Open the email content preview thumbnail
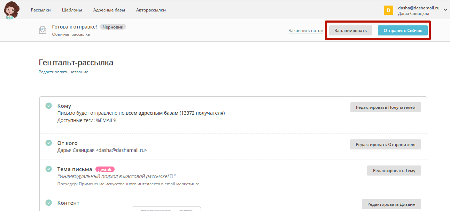 166,209
